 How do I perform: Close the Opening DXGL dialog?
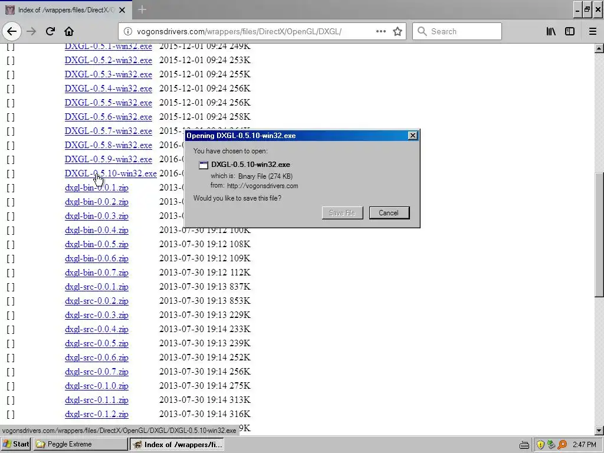(x=412, y=136)
